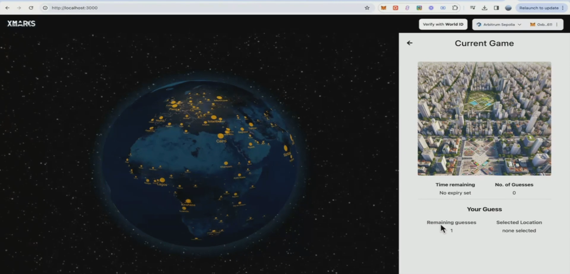
Task: Go back from Current Game panel
Action: (410, 43)
